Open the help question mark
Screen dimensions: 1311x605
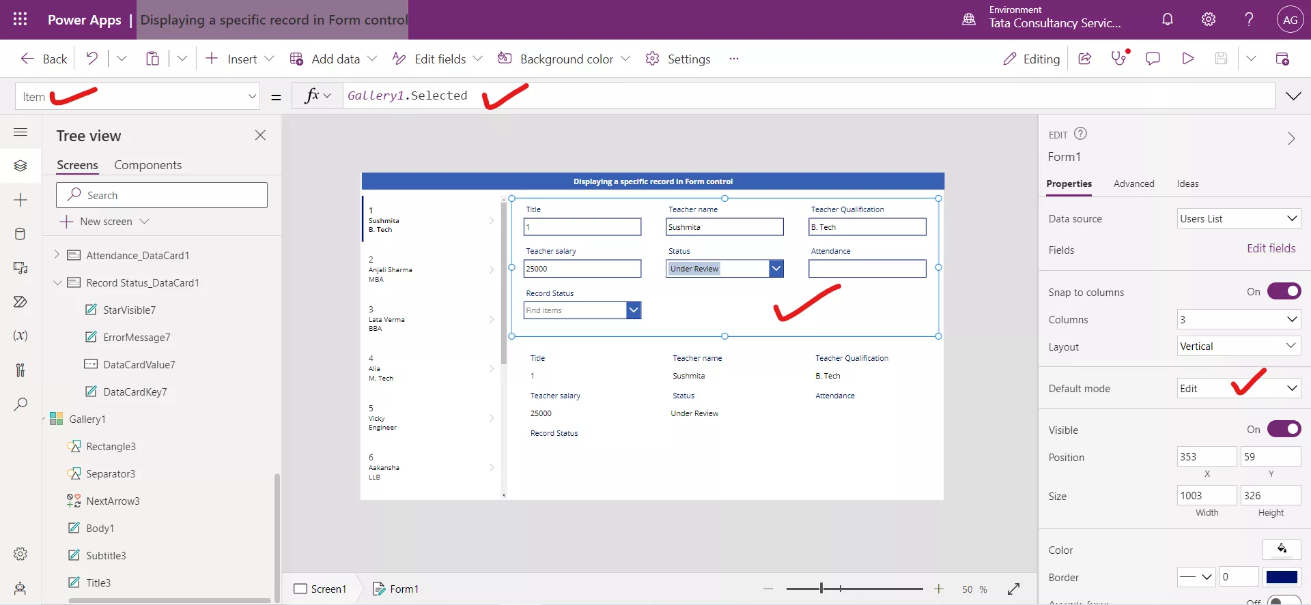coord(1249,19)
